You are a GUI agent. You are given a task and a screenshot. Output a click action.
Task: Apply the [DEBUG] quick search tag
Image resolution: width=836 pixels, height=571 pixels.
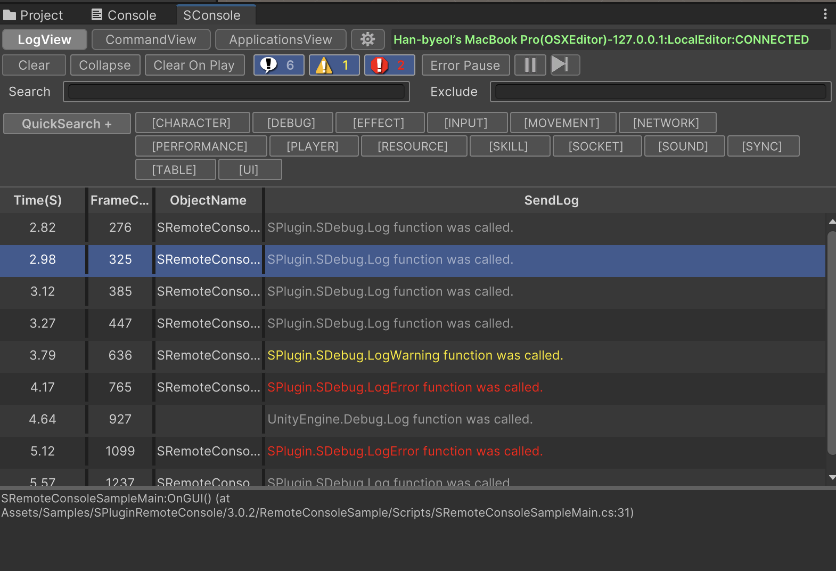[x=292, y=123]
